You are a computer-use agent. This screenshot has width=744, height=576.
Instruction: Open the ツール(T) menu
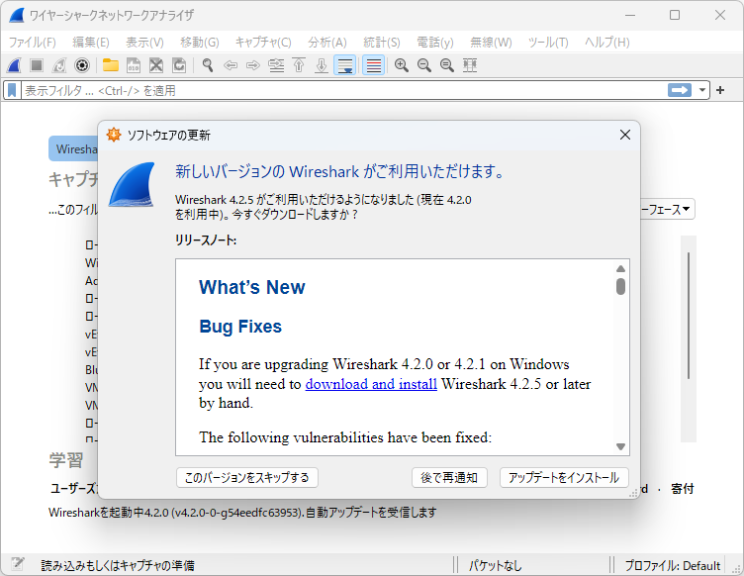(x=548, y=43)
